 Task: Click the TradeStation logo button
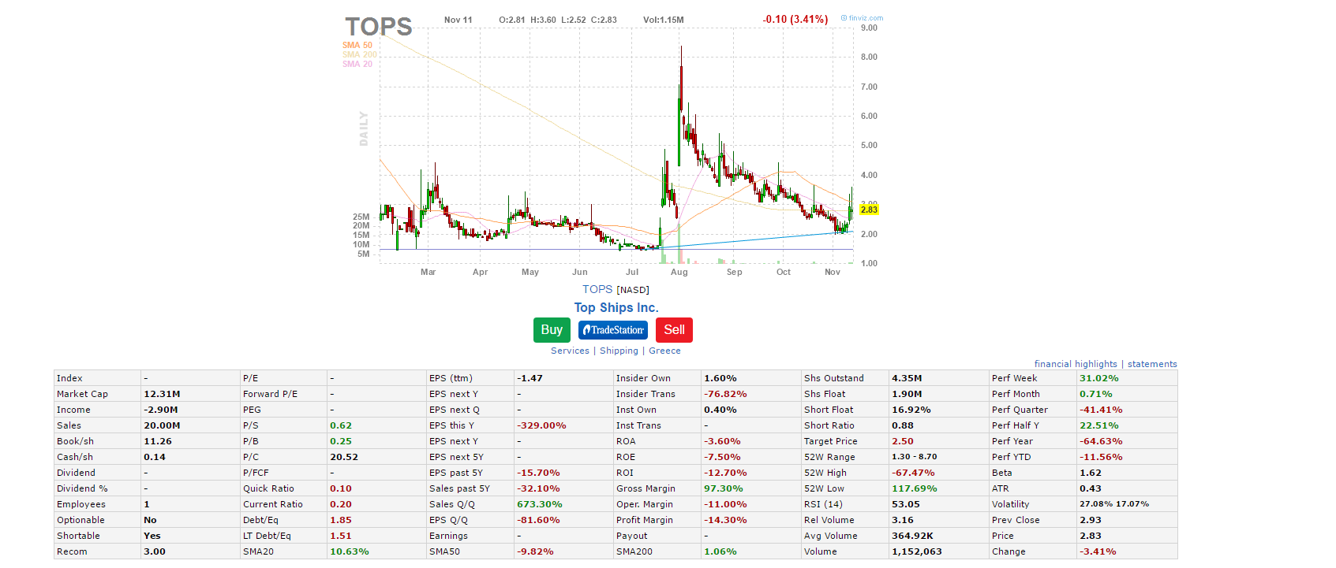click(612, 330)
